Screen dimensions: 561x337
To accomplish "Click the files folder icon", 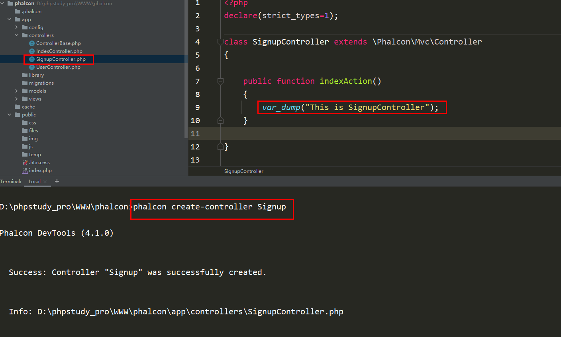I will [x=25, y=131].
